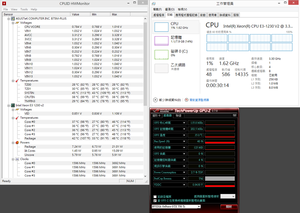The height and width of the screenshot is (213, 300).
Task: Switch to the 使用者 tab in Task Manager
Action: 213,15
